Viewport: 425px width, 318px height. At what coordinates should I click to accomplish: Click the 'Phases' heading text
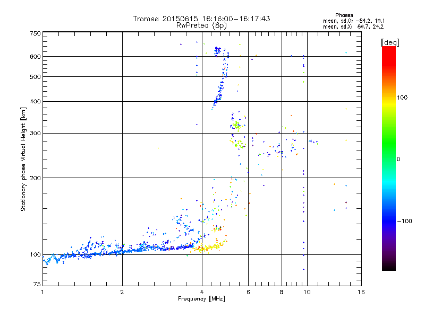click(x=344, y=15)
